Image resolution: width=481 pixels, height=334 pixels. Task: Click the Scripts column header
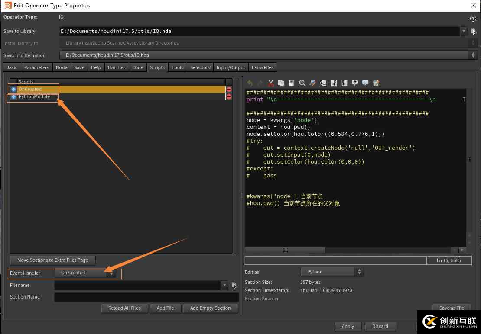pos(117,82)
